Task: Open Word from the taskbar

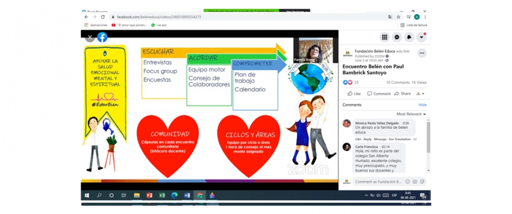Action: click(187, 196)
